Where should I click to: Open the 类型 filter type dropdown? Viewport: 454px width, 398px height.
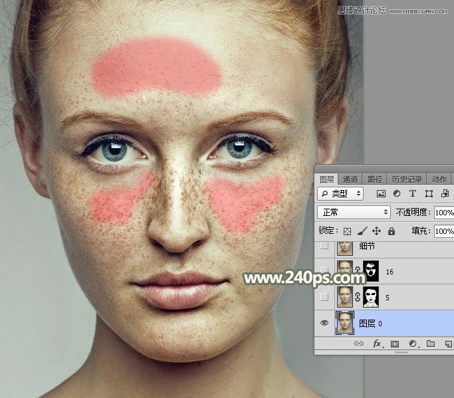coord(341,194)
